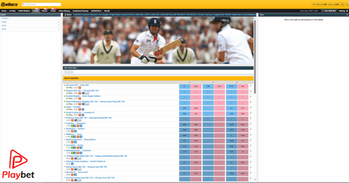Image resolution: width=349 pixels, height=183 pixels.
Task: Click blue icon on Embrach Cricket Academy row
Action: pyautogui.click(x=72, y=164)
